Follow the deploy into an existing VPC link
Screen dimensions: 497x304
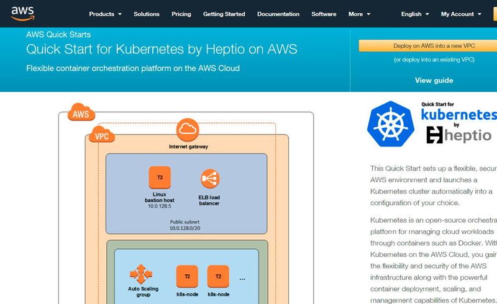[x=434, y=60]
